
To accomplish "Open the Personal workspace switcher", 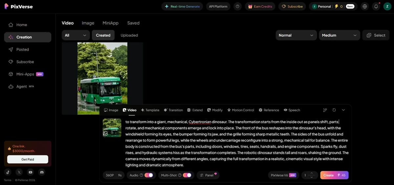I will pos(321,6).
